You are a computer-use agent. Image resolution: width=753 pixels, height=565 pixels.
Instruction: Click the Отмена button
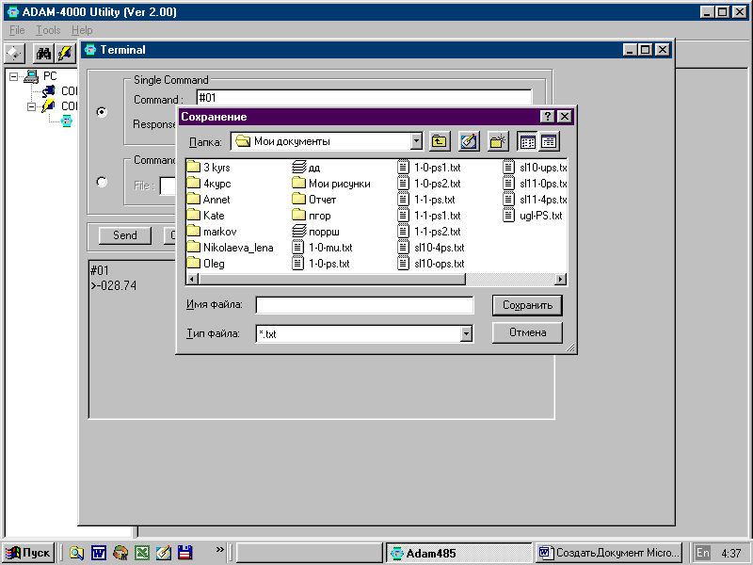(527, 332)
